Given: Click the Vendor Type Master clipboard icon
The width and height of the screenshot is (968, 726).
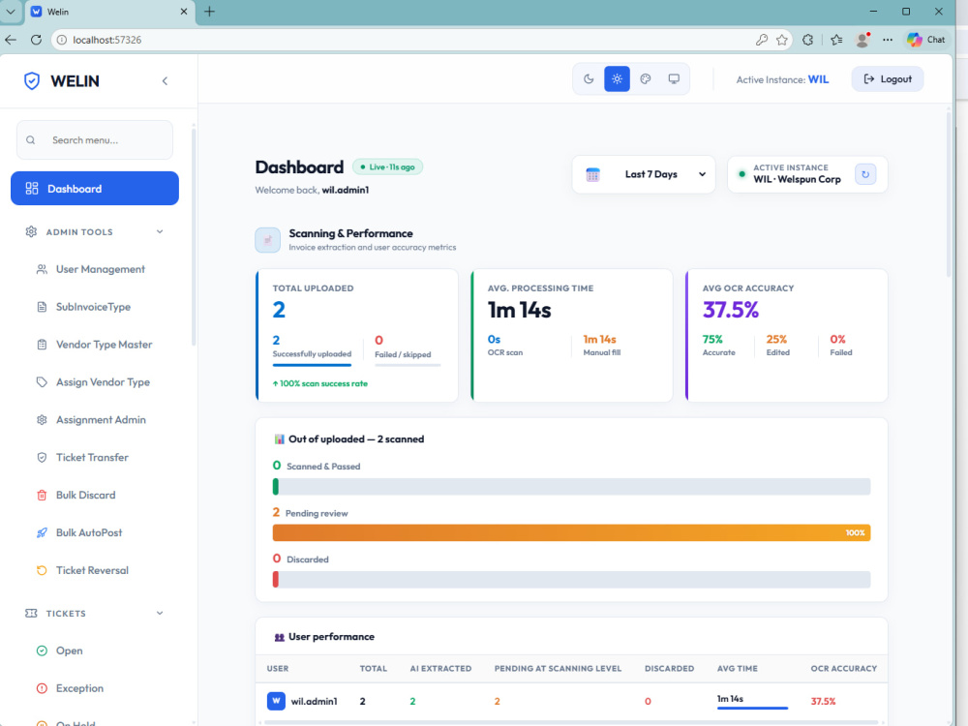Looking at the screenshot, I should point(42,345).
